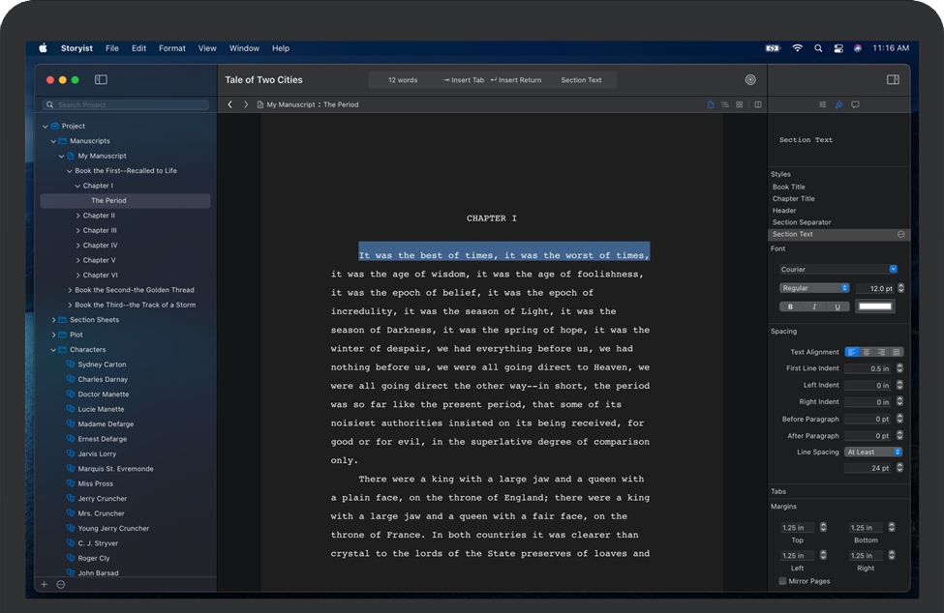Toggle underline formatting button
The image size is (944, 613).
coord(837,306)
